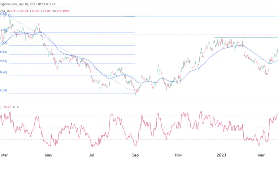Click the 2023 label on time axis
This screenshot has width=278, height=169.
(221, 155)
